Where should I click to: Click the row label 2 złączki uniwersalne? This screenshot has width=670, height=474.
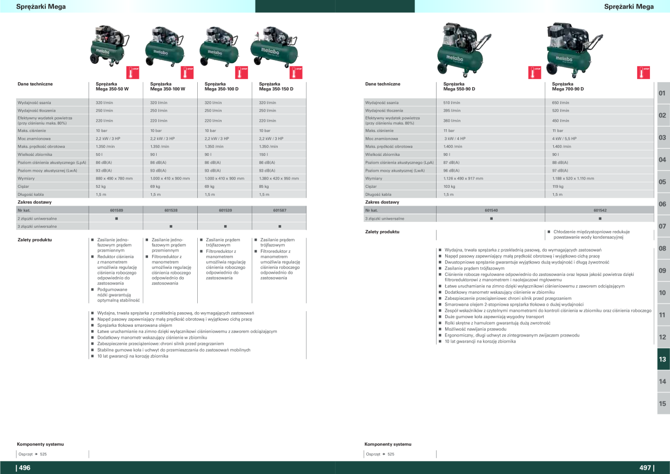(37, 218)
